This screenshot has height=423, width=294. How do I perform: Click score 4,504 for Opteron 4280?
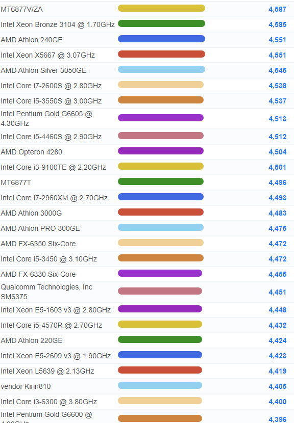277,152
